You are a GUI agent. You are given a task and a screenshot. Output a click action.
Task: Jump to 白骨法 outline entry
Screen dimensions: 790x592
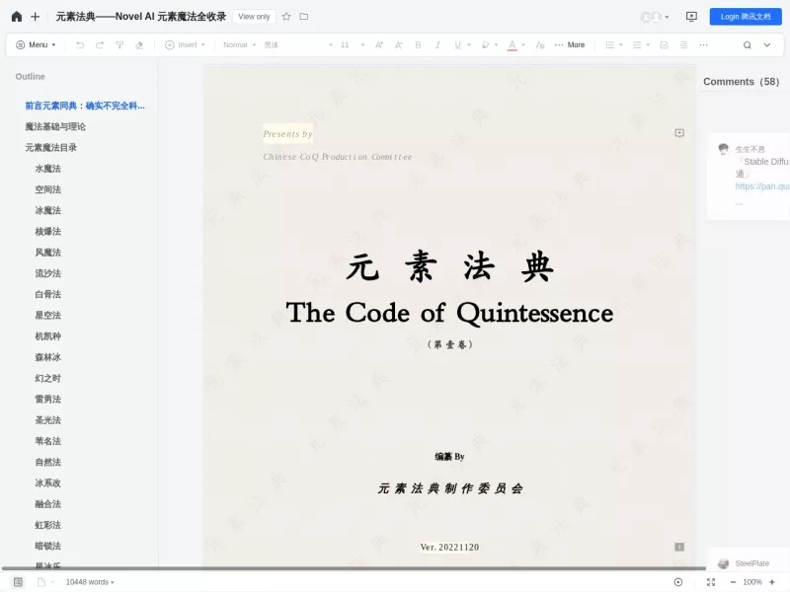[x=47, y=294]
